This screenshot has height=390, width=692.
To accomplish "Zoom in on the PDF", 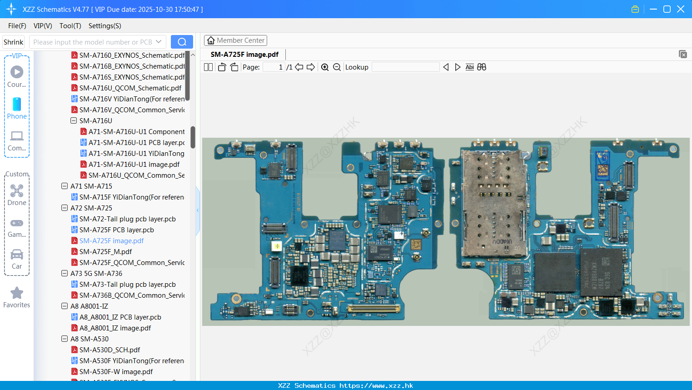I will point(325,67).
